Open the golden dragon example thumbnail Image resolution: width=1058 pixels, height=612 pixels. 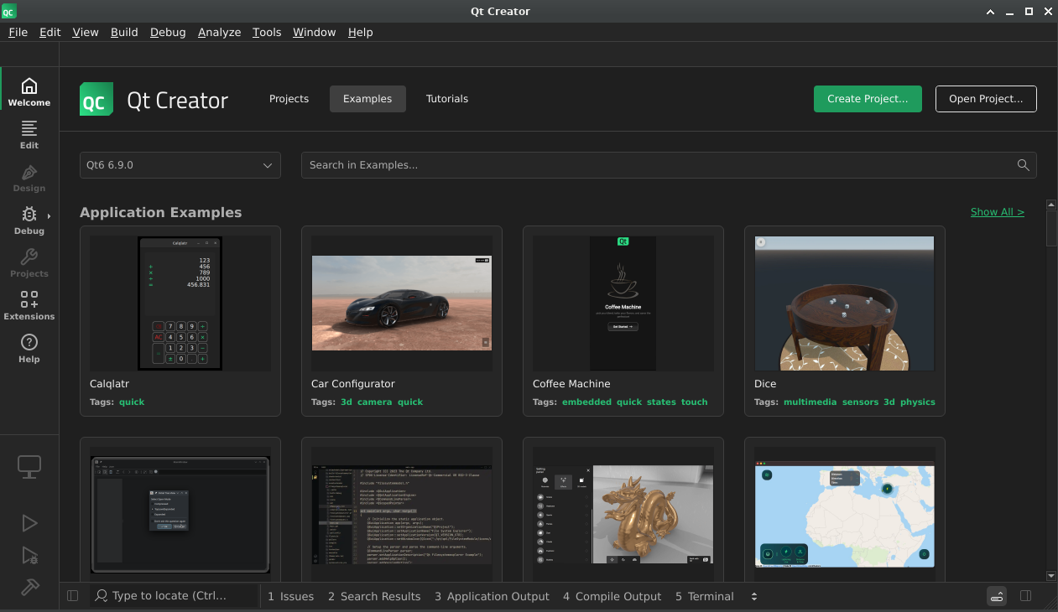click(x=623, y=515)
